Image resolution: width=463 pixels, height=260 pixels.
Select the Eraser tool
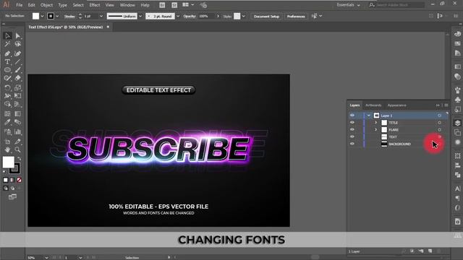[x=17, y=78]
